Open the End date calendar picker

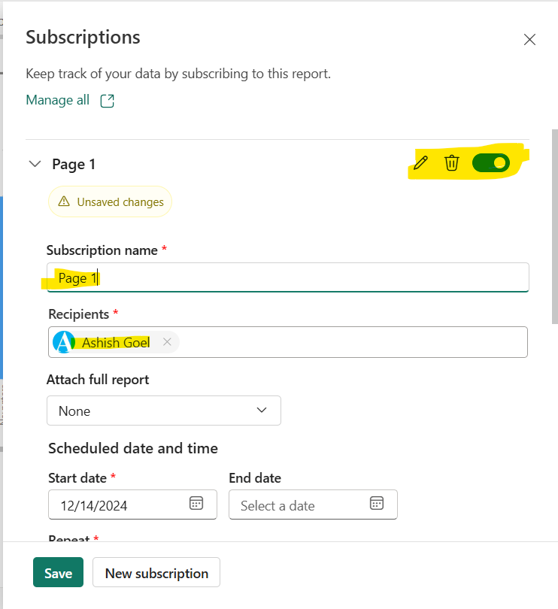tap(377, 504)
